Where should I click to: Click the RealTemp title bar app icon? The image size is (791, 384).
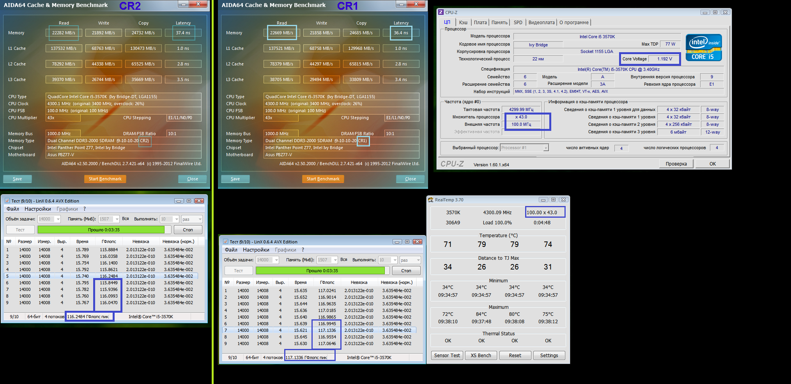[x=431, y=200]
